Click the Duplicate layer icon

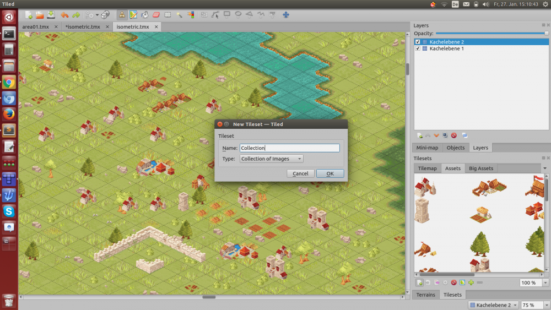click(445, 135)
